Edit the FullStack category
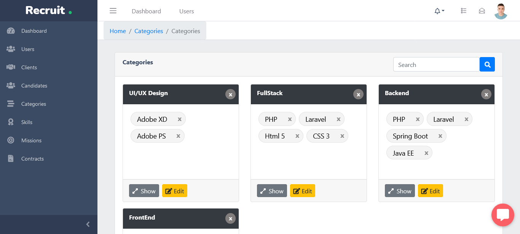Viewport: 520px width, 234px height. [x=303, y=191]
